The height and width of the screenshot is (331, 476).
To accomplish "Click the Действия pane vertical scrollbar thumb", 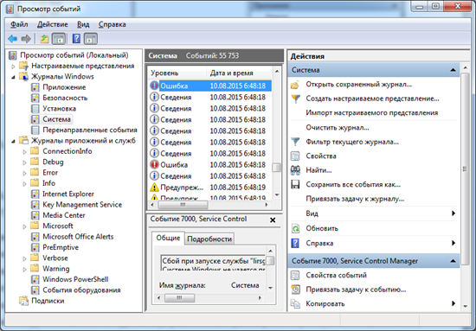I will [x=465, y=169].
